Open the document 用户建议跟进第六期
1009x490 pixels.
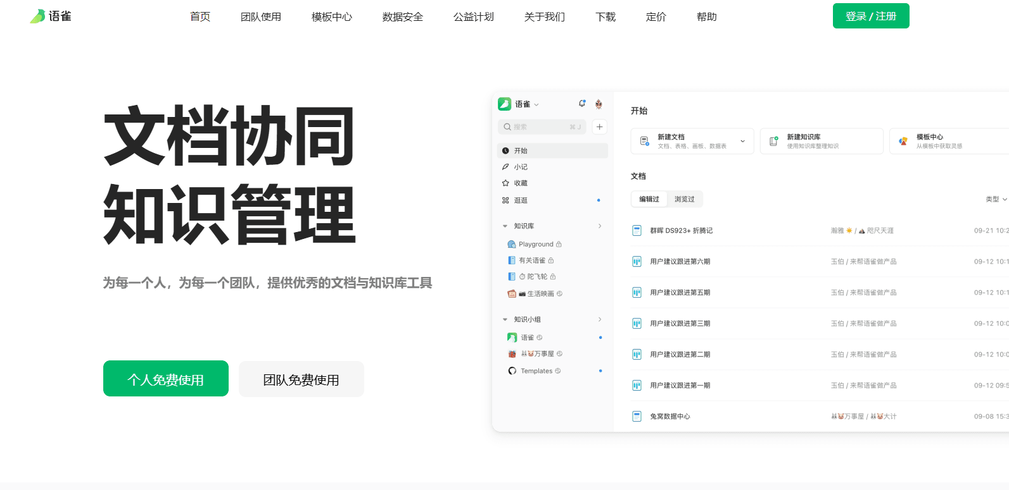click(680, 262)
